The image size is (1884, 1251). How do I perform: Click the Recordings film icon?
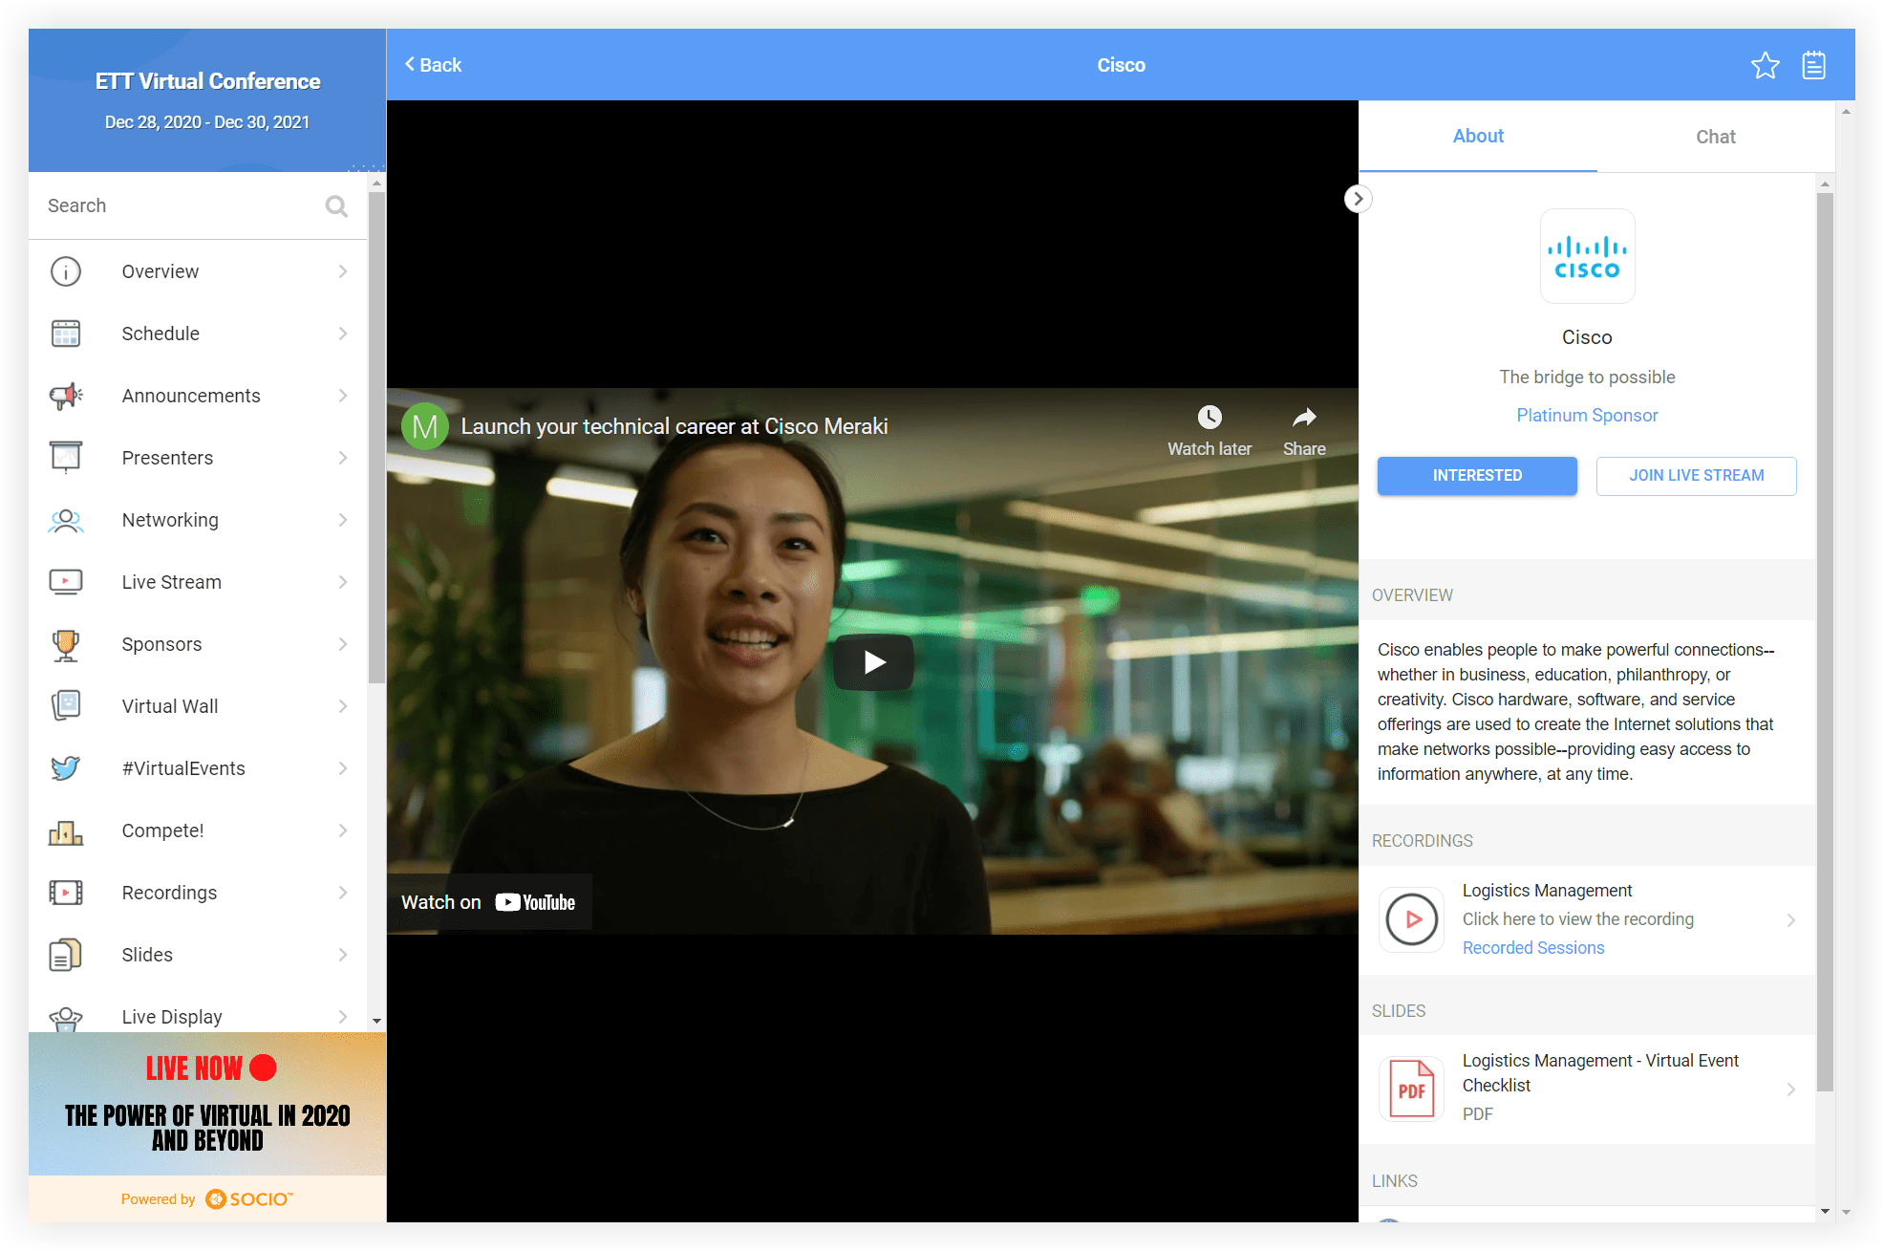pos(66,893)
